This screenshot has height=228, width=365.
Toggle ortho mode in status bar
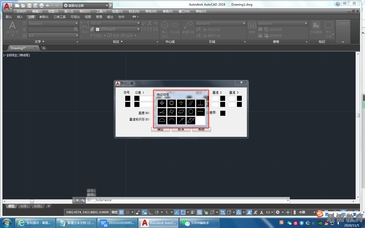(x=151, y=212)
